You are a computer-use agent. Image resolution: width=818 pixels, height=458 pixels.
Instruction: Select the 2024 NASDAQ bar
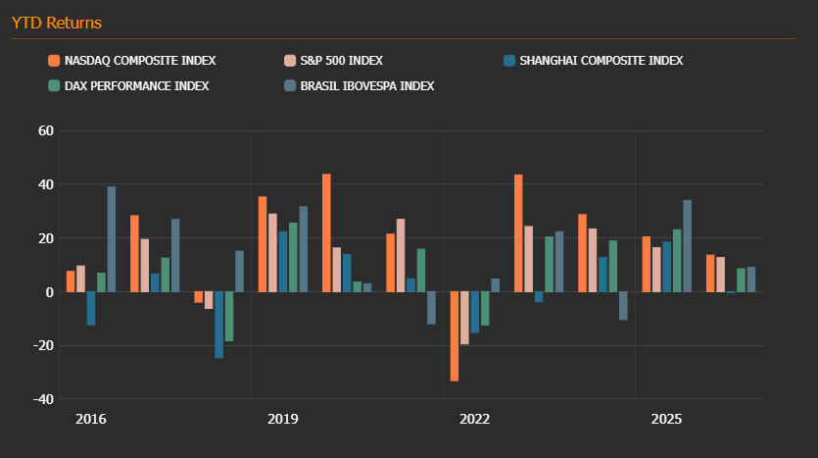pos(582,253)
